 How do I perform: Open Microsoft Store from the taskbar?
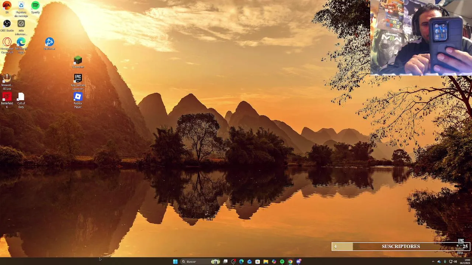tap(258, 262)
